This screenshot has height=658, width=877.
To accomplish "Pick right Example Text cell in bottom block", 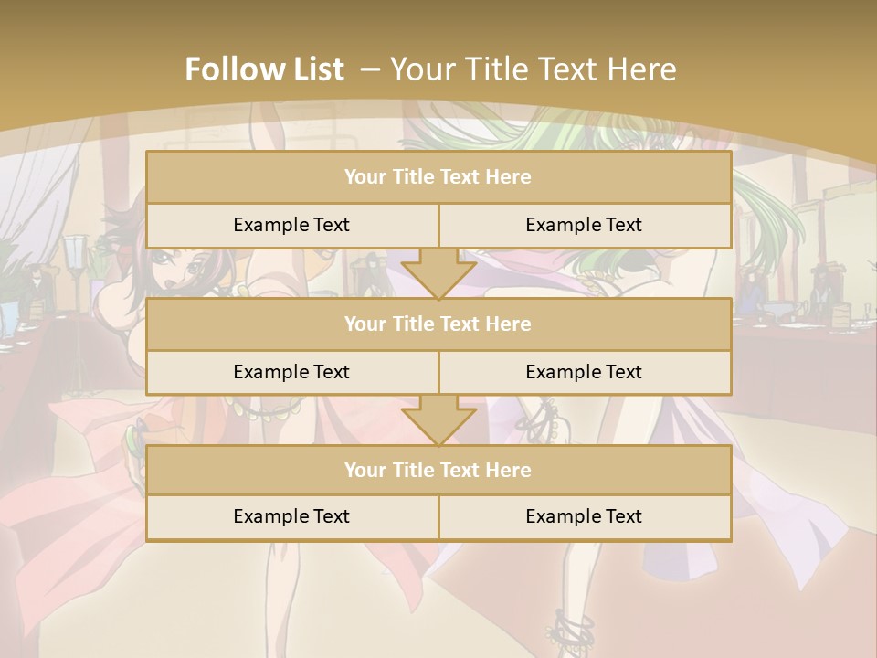I will click(x=584, y=517).
